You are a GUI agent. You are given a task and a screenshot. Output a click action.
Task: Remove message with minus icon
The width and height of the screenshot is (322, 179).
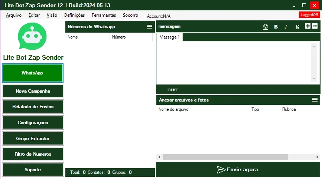315,26
